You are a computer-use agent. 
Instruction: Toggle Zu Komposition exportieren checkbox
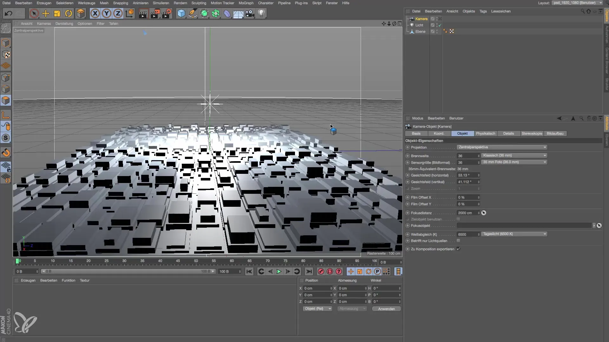point(458,249)
